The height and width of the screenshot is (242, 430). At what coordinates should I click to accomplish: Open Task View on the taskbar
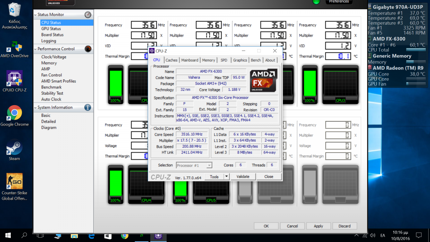point(40,236)
